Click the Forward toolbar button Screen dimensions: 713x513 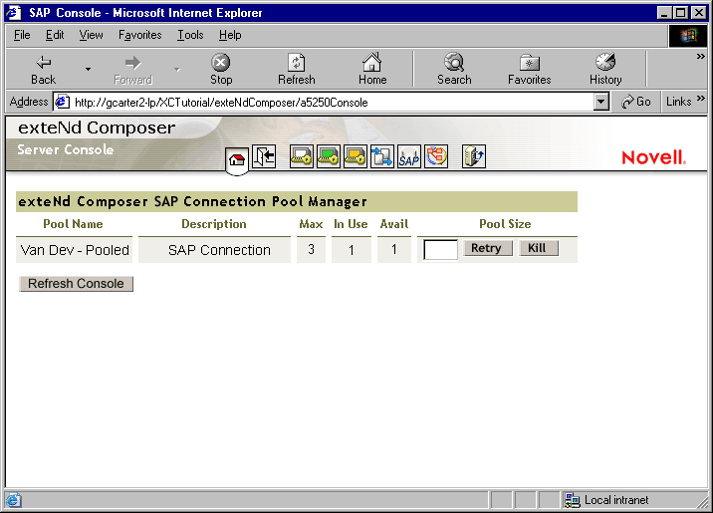pyautogui.click(x=132, y=70)
